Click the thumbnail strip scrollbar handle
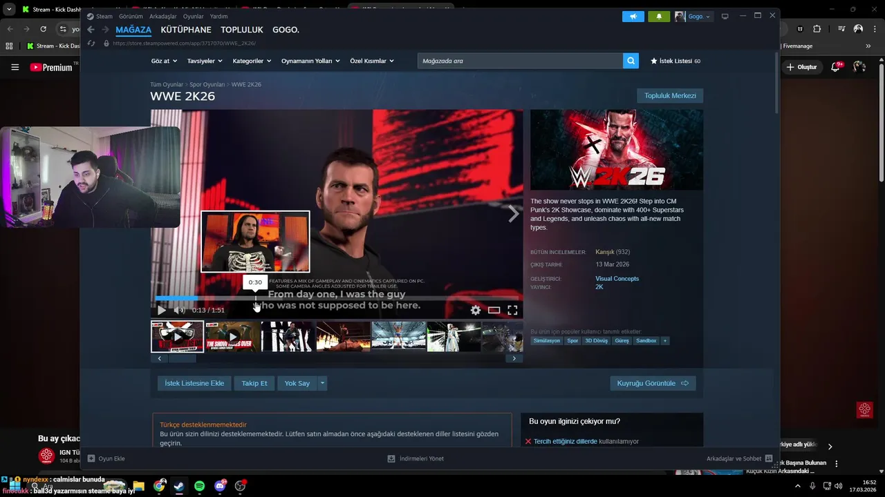The image size is (885, 497). (x=183, y=358)
